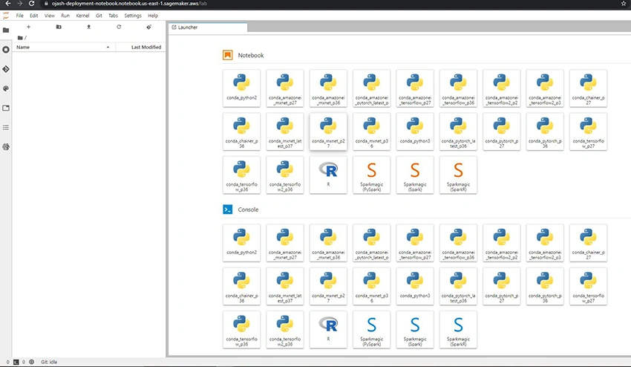631x367 pixels.
Task: Click the browser address bar URL
Action: point(129,4)
